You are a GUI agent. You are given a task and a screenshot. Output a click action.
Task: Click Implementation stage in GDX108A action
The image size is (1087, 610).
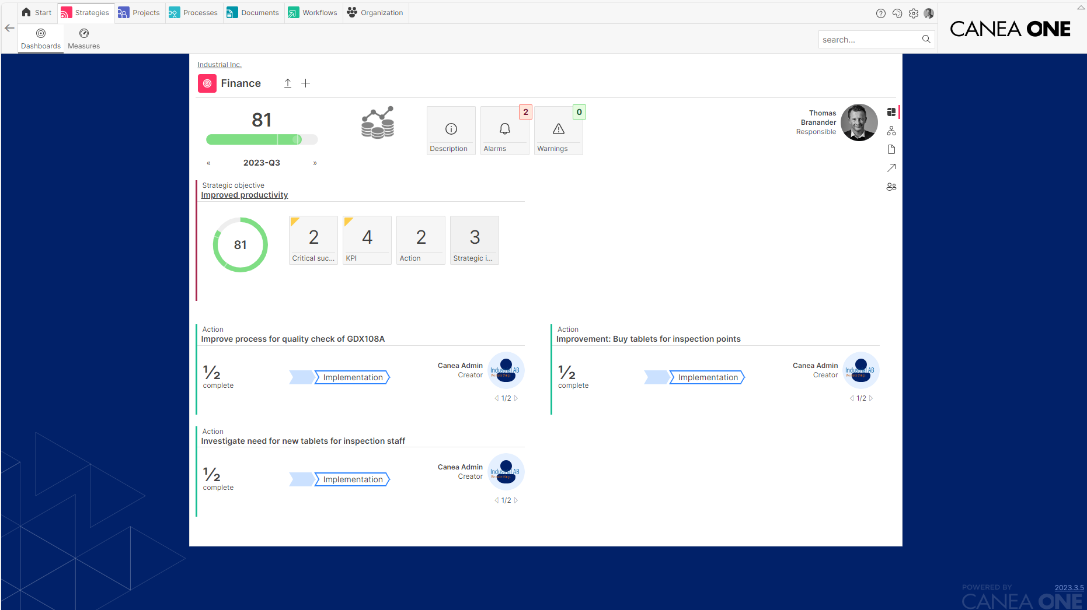[353, 377]
